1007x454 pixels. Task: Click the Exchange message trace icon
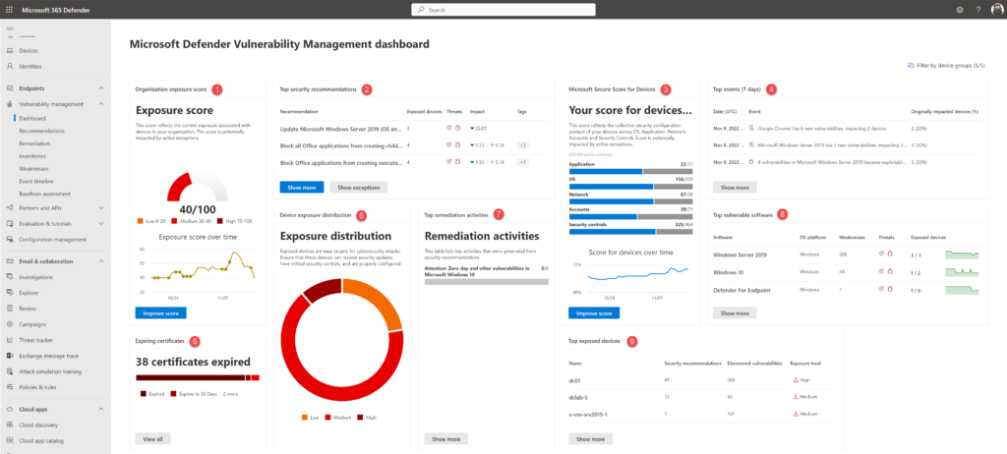pyautogui.click(x=10, y=356)
